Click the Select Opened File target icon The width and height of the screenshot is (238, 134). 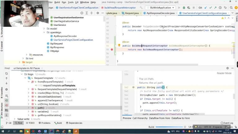pos(82,13)
